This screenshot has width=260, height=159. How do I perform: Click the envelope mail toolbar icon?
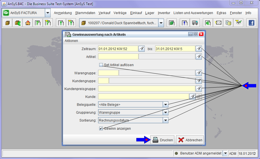point(218,23)
